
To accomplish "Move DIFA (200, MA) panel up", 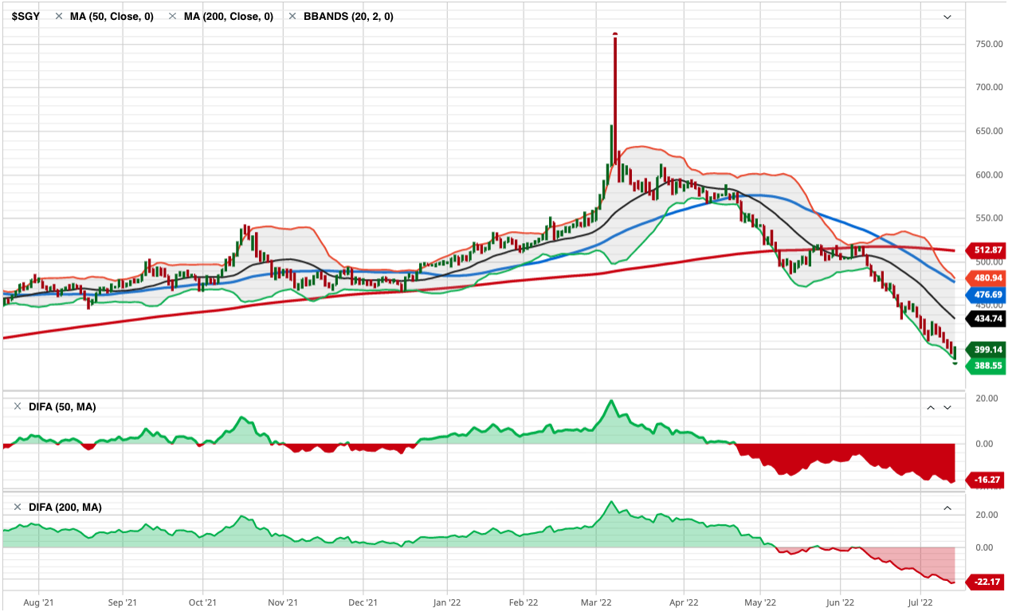I will (x=947, y=508).
